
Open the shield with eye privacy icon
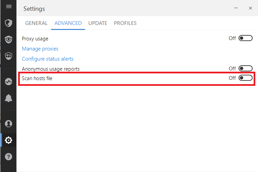point(9,39)
